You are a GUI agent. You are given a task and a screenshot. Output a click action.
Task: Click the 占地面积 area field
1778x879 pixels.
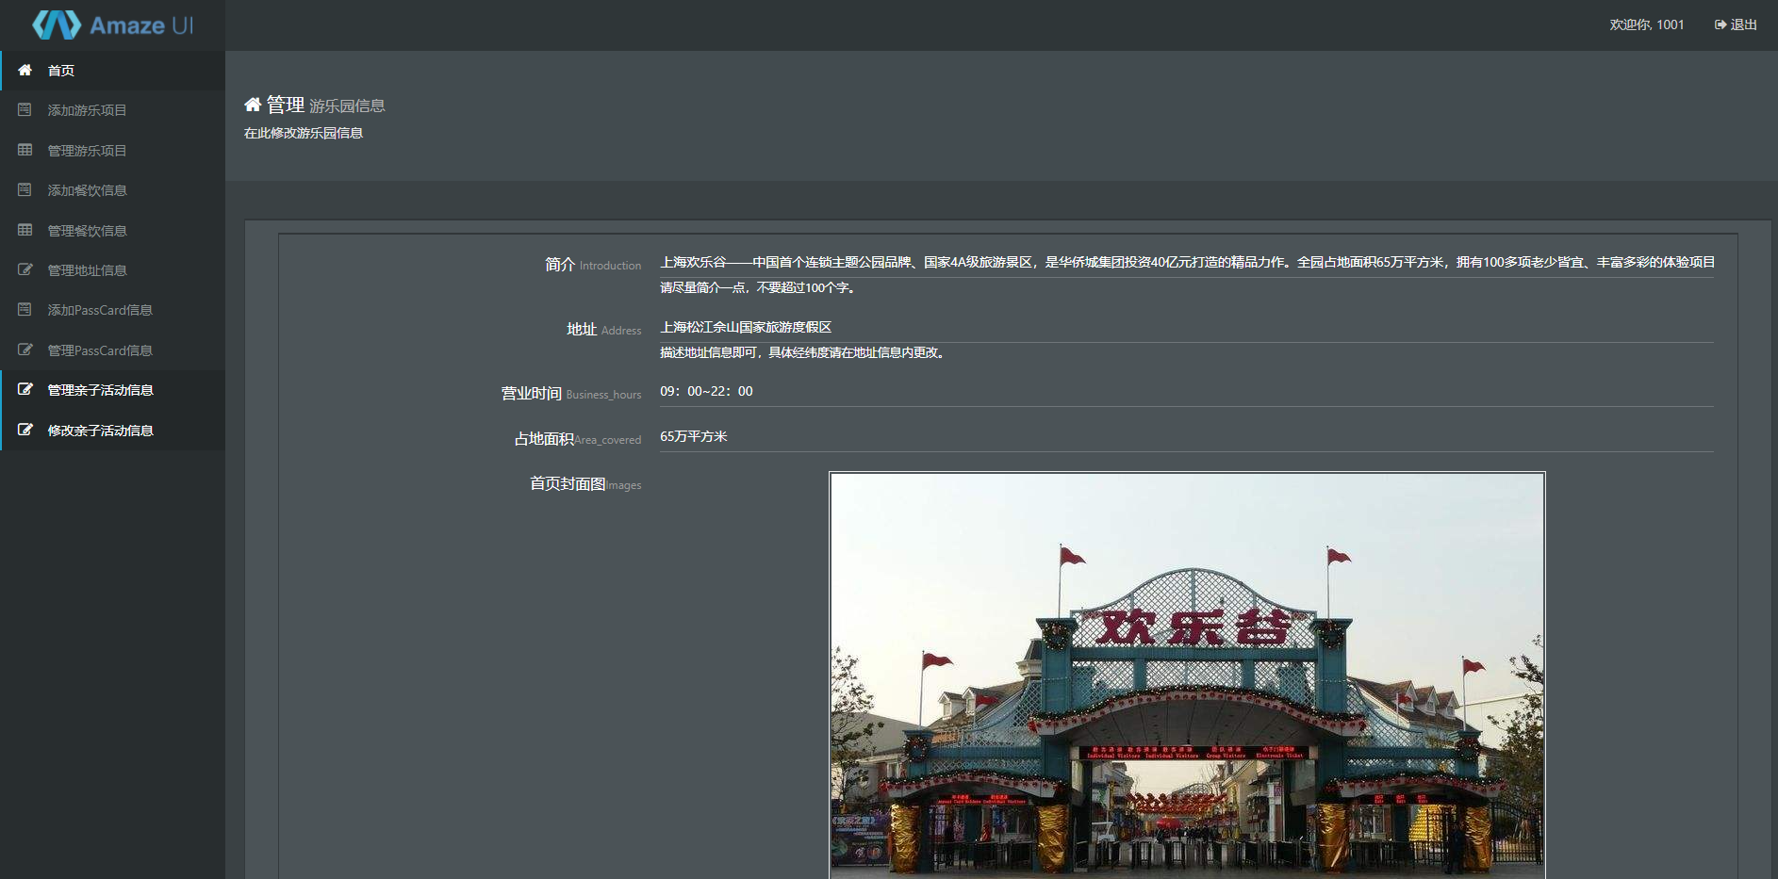[x=1187, y=437]
